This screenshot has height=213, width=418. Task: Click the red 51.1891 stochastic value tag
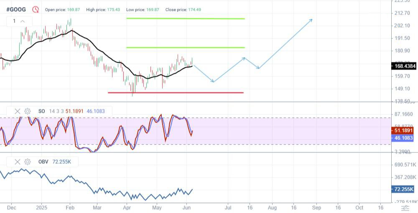click(402, 130)
